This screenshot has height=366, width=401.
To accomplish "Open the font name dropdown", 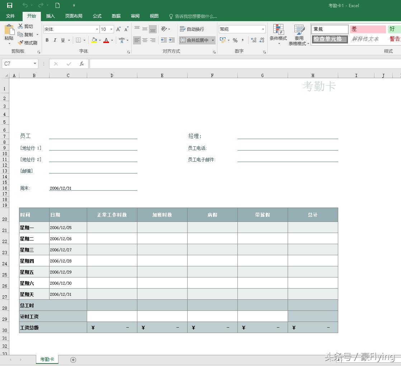I will 96,29.
